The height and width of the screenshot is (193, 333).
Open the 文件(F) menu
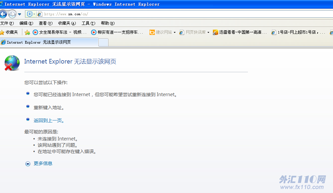7,23
